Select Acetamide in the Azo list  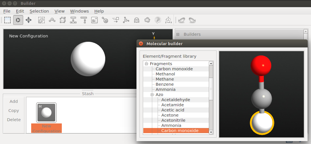coord(173,105)
